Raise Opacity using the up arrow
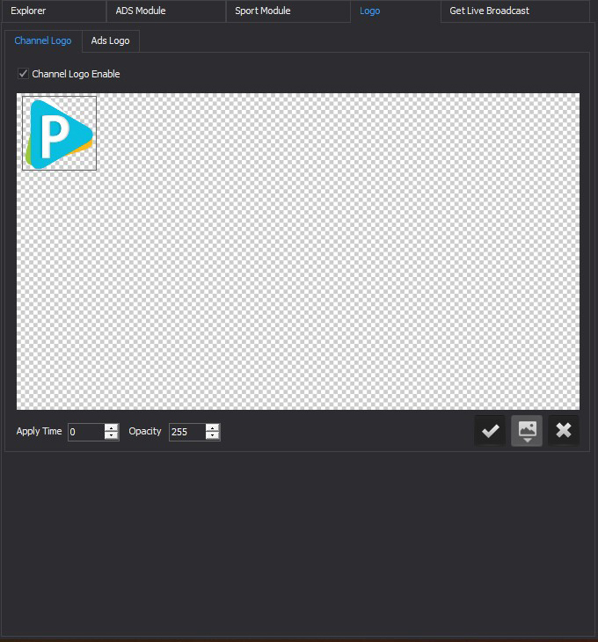The width and height of the screenshot is (598, 642). (x=213, y=427)
